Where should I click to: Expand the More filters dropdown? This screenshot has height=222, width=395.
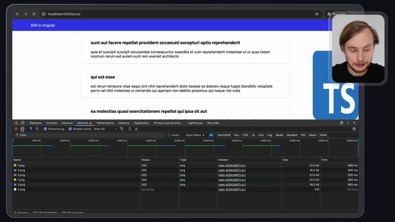[195, 135]
